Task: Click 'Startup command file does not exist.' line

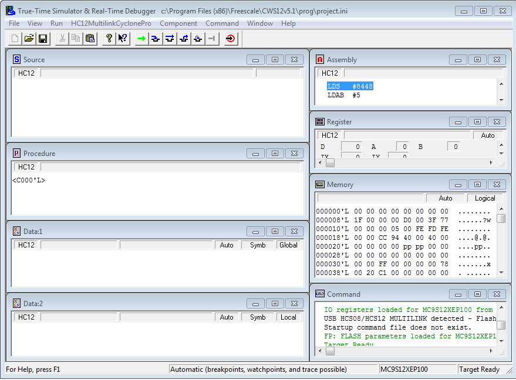Action: pyautogui.click(x=397, y=327)
